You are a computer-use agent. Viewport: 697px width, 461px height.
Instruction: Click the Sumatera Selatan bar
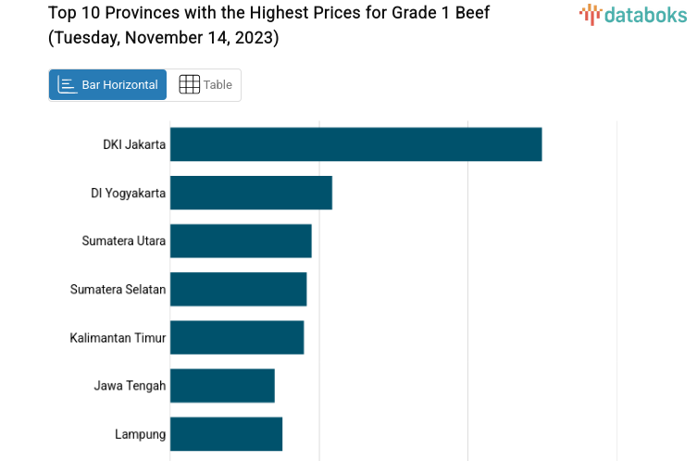tap(238, 289)
